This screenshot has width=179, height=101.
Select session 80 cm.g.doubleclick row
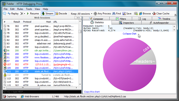tap(40, 36)
